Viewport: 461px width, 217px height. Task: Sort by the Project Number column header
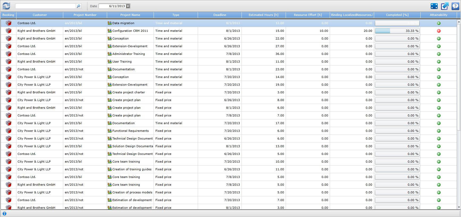click(85, 15)
